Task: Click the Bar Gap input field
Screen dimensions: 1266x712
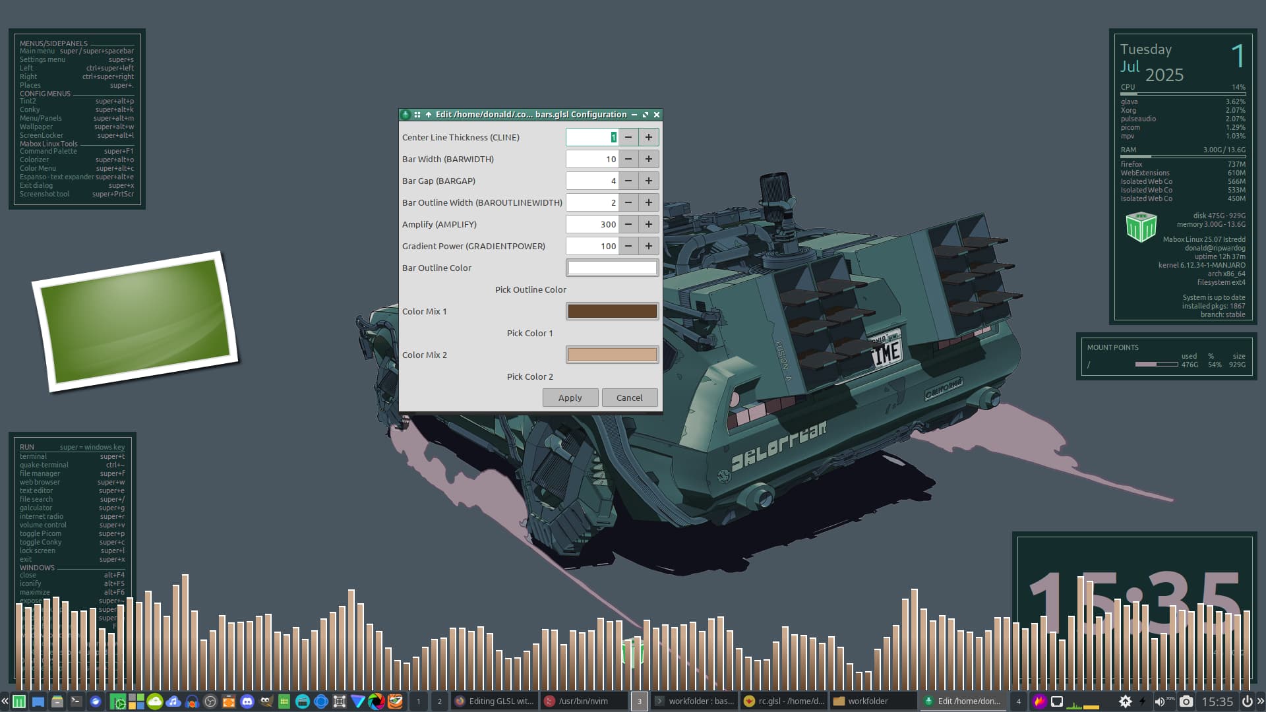Action: click(x=592, y=181)
